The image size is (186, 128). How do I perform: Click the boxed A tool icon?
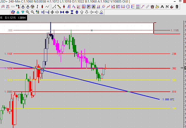click(93, 7)
